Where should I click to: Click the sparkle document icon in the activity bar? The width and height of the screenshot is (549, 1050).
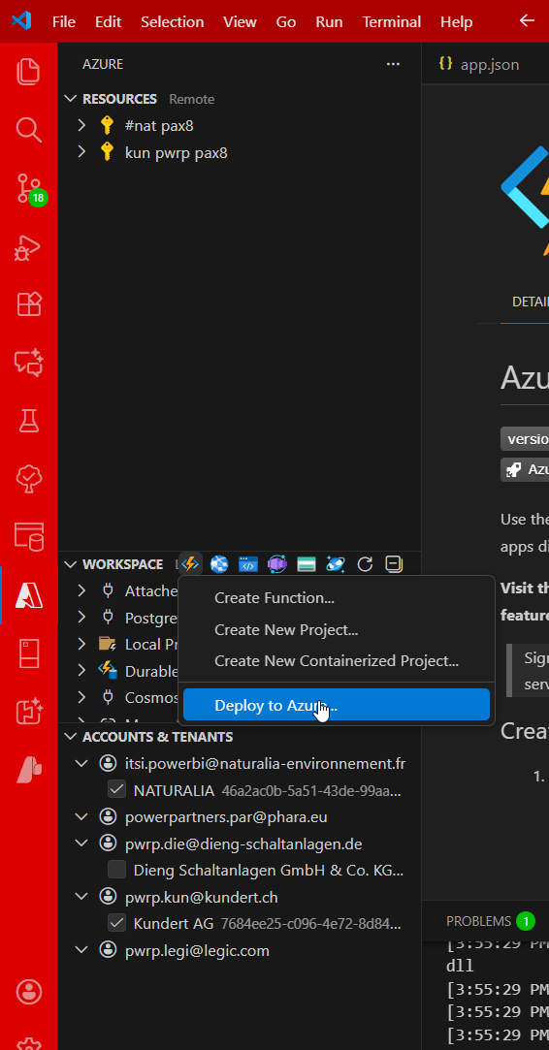pyautogui.click(x=28, y=712)
